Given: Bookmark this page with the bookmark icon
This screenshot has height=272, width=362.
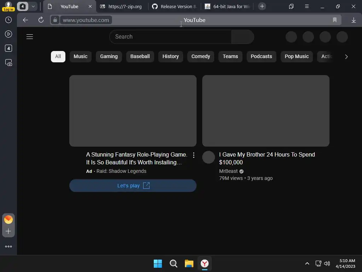Looking at the screenshot, I should 335,20.
